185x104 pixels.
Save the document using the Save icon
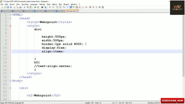click(x=8, y=7)
